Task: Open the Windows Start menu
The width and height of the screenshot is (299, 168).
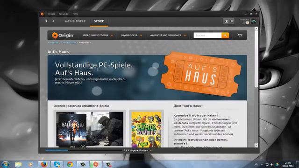Action: [x=5, y=164]
